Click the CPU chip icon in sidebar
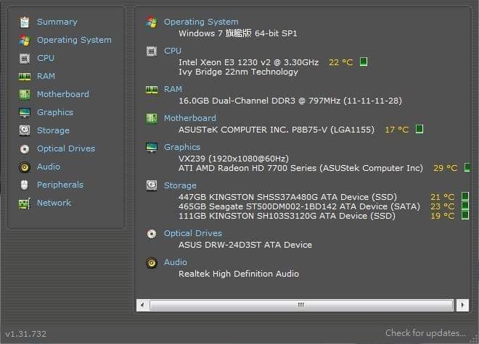 25,58
